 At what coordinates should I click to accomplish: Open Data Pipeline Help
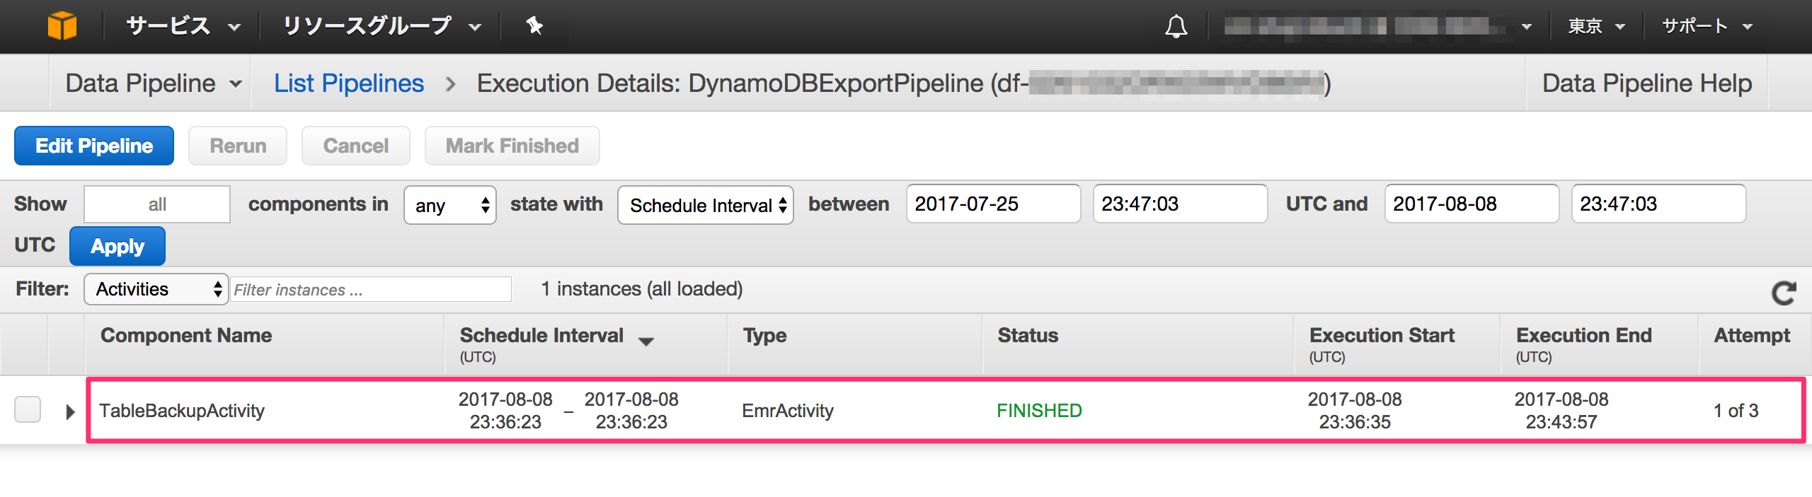(x=1646, y=83)
